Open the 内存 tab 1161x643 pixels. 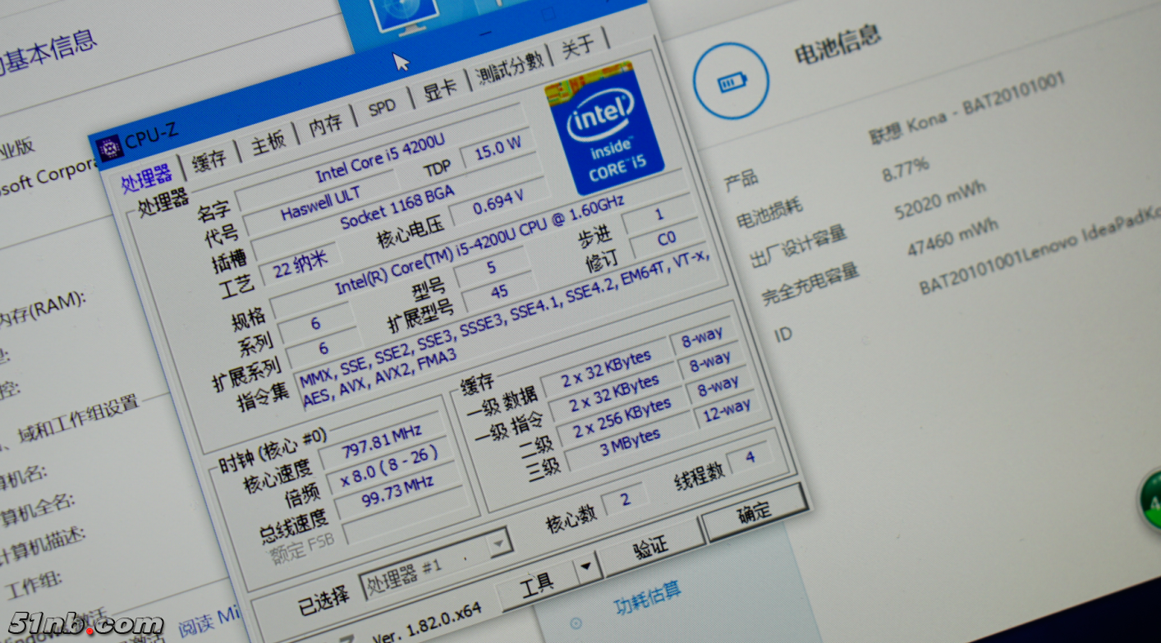325,124
